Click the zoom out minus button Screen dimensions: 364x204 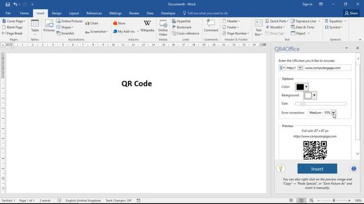pyautogui.click(x=318, y=201)
